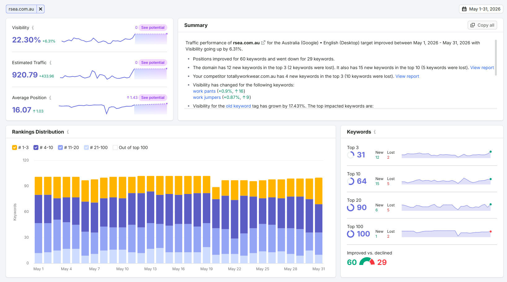
Task: Enable the Out of top 100 checkbox
Action: coord(115,148)
